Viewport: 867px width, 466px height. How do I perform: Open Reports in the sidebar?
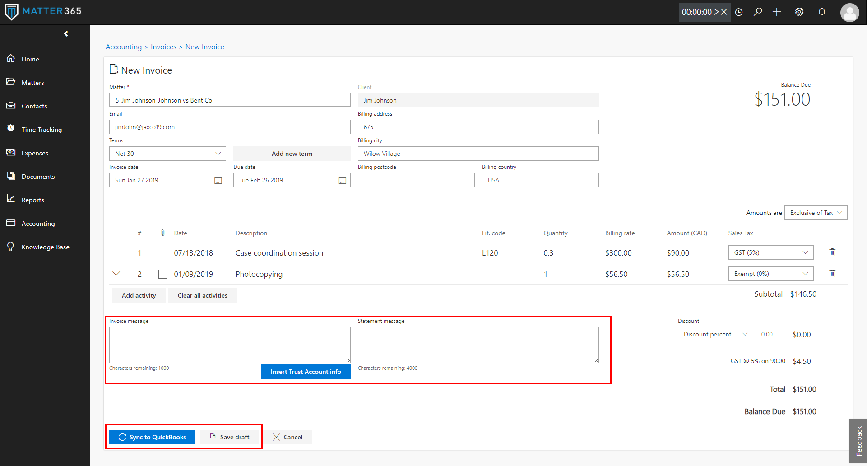(x=32, y=200)
